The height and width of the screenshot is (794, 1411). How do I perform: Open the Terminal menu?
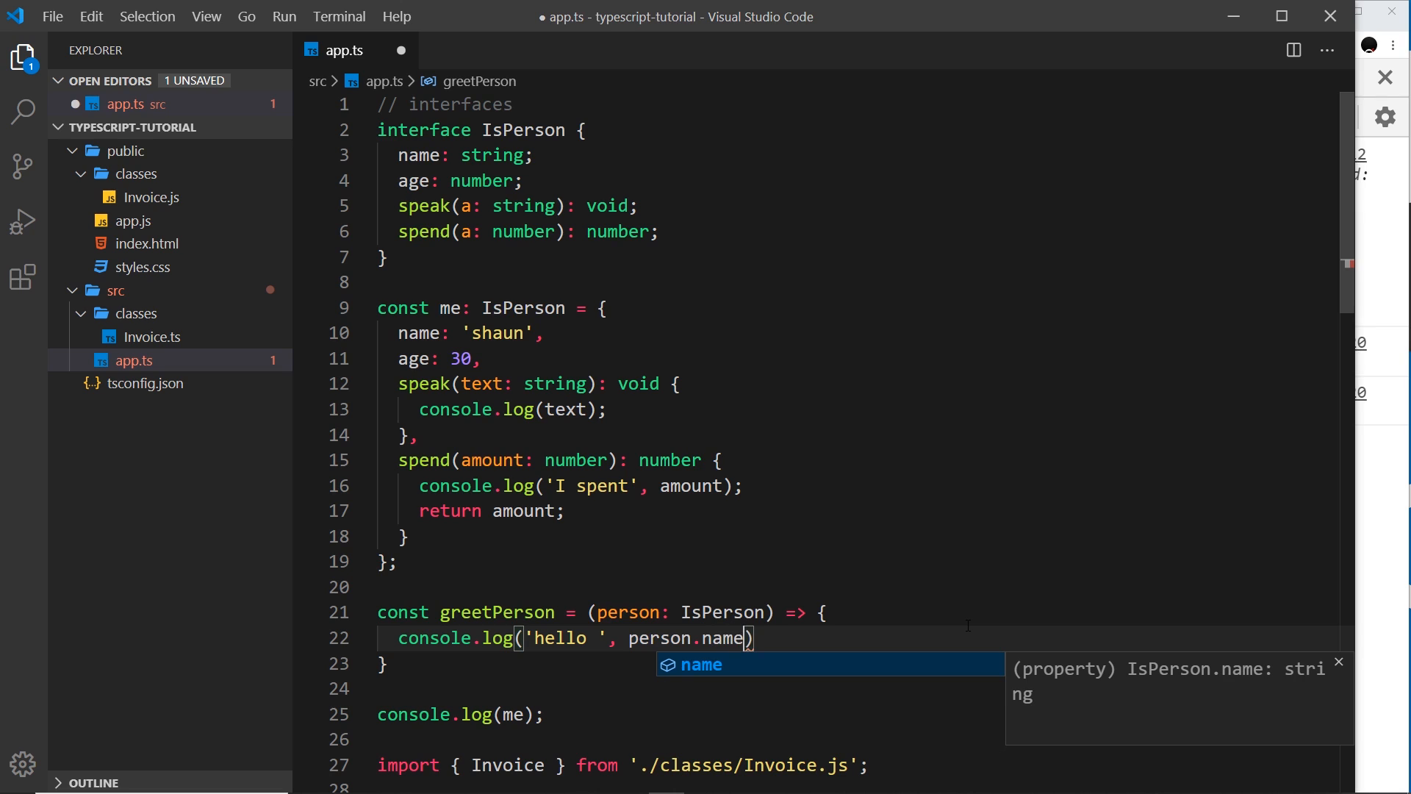click(339, 16)
